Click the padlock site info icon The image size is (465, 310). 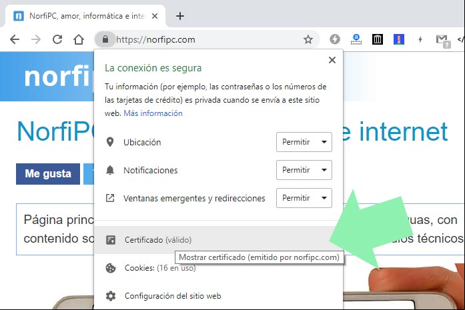[105, 39]
